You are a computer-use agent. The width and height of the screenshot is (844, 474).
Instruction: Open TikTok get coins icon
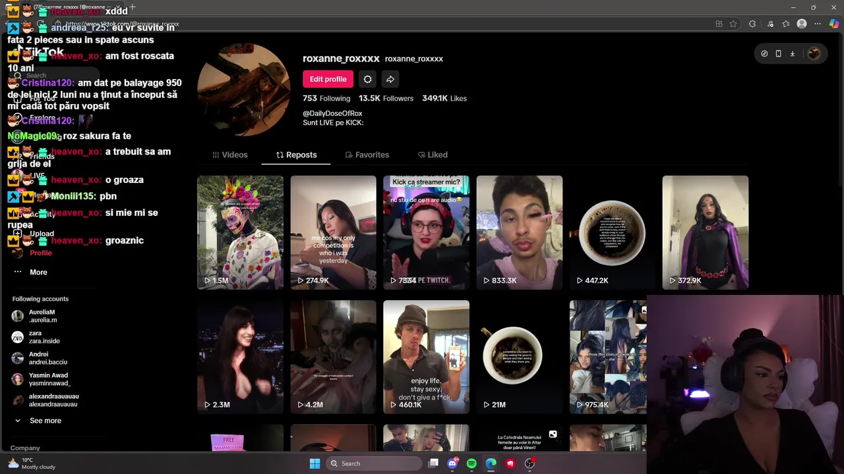tap(764, 54)
